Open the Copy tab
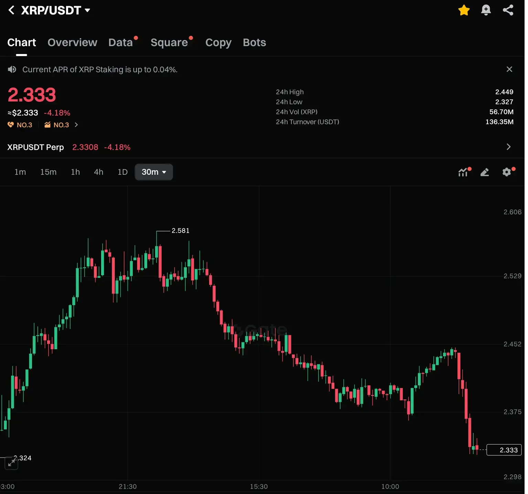Viewport: 528px width, 494px height. click(x=219, y=43)
